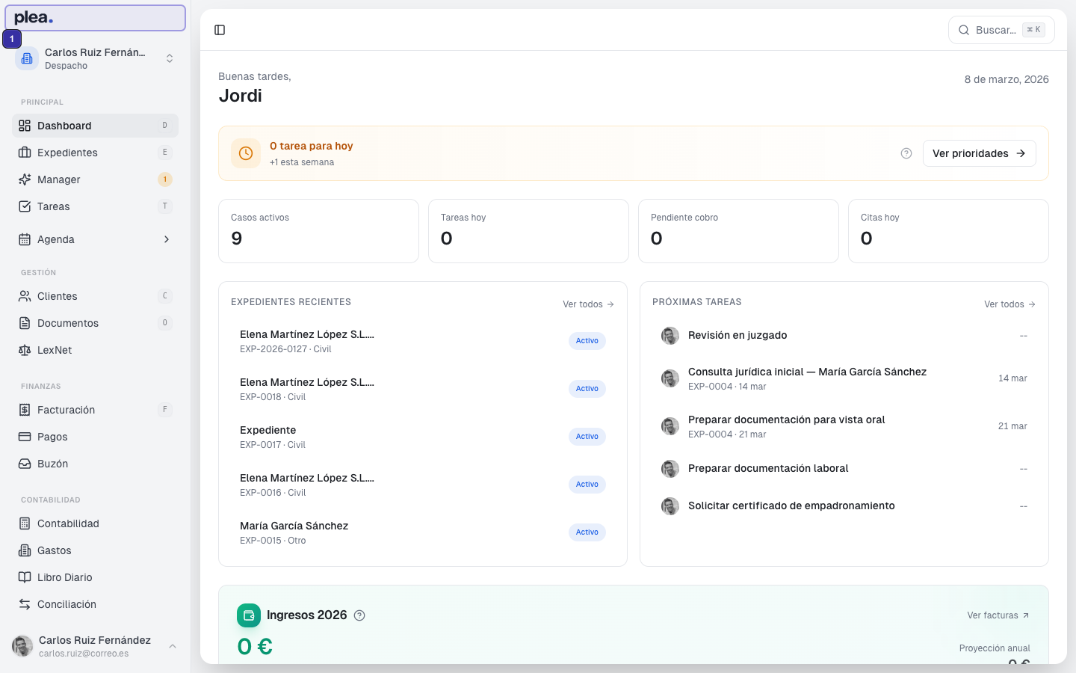Viewport: 1076px width, 673px height.
Task: Expand user account menu chevron at bottom
Action: [x=173, y=646]
